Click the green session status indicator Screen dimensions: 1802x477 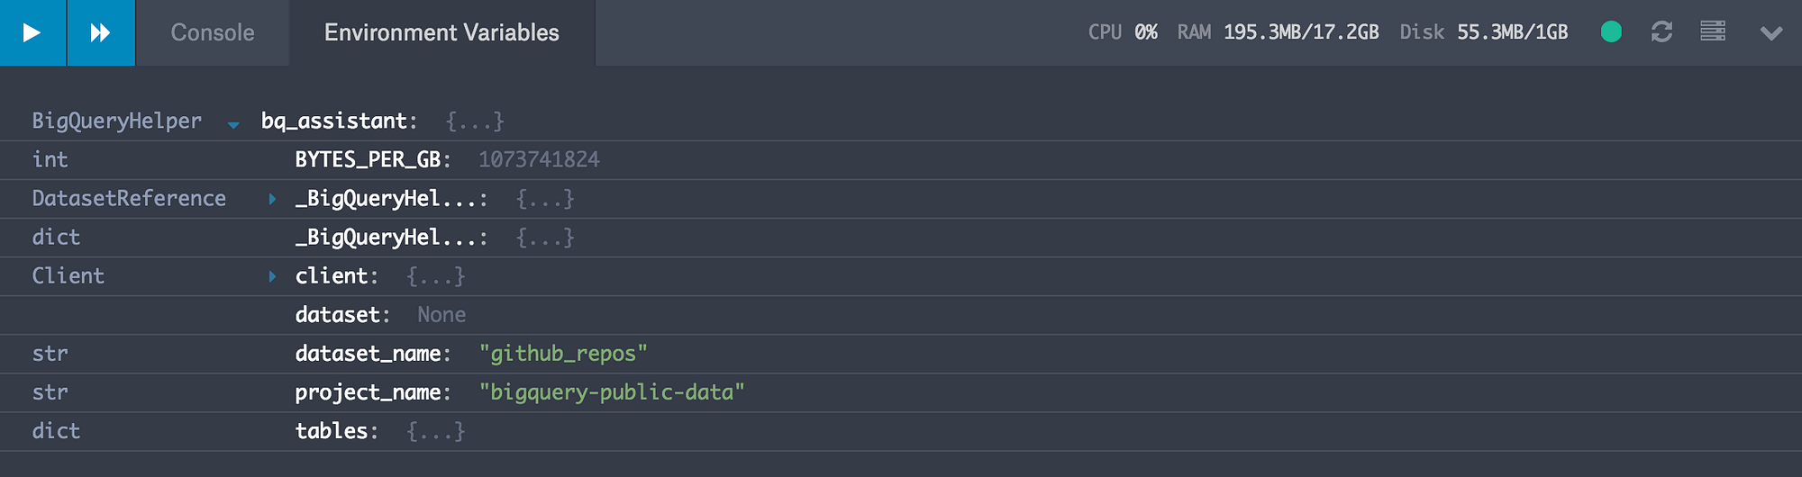pos(1611,32)
